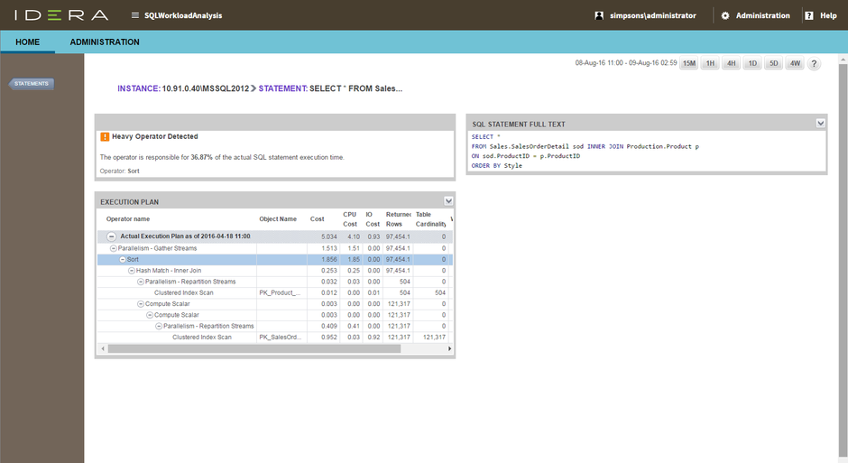Collapse the first Compute Scalar node

(x=141, y=304)
